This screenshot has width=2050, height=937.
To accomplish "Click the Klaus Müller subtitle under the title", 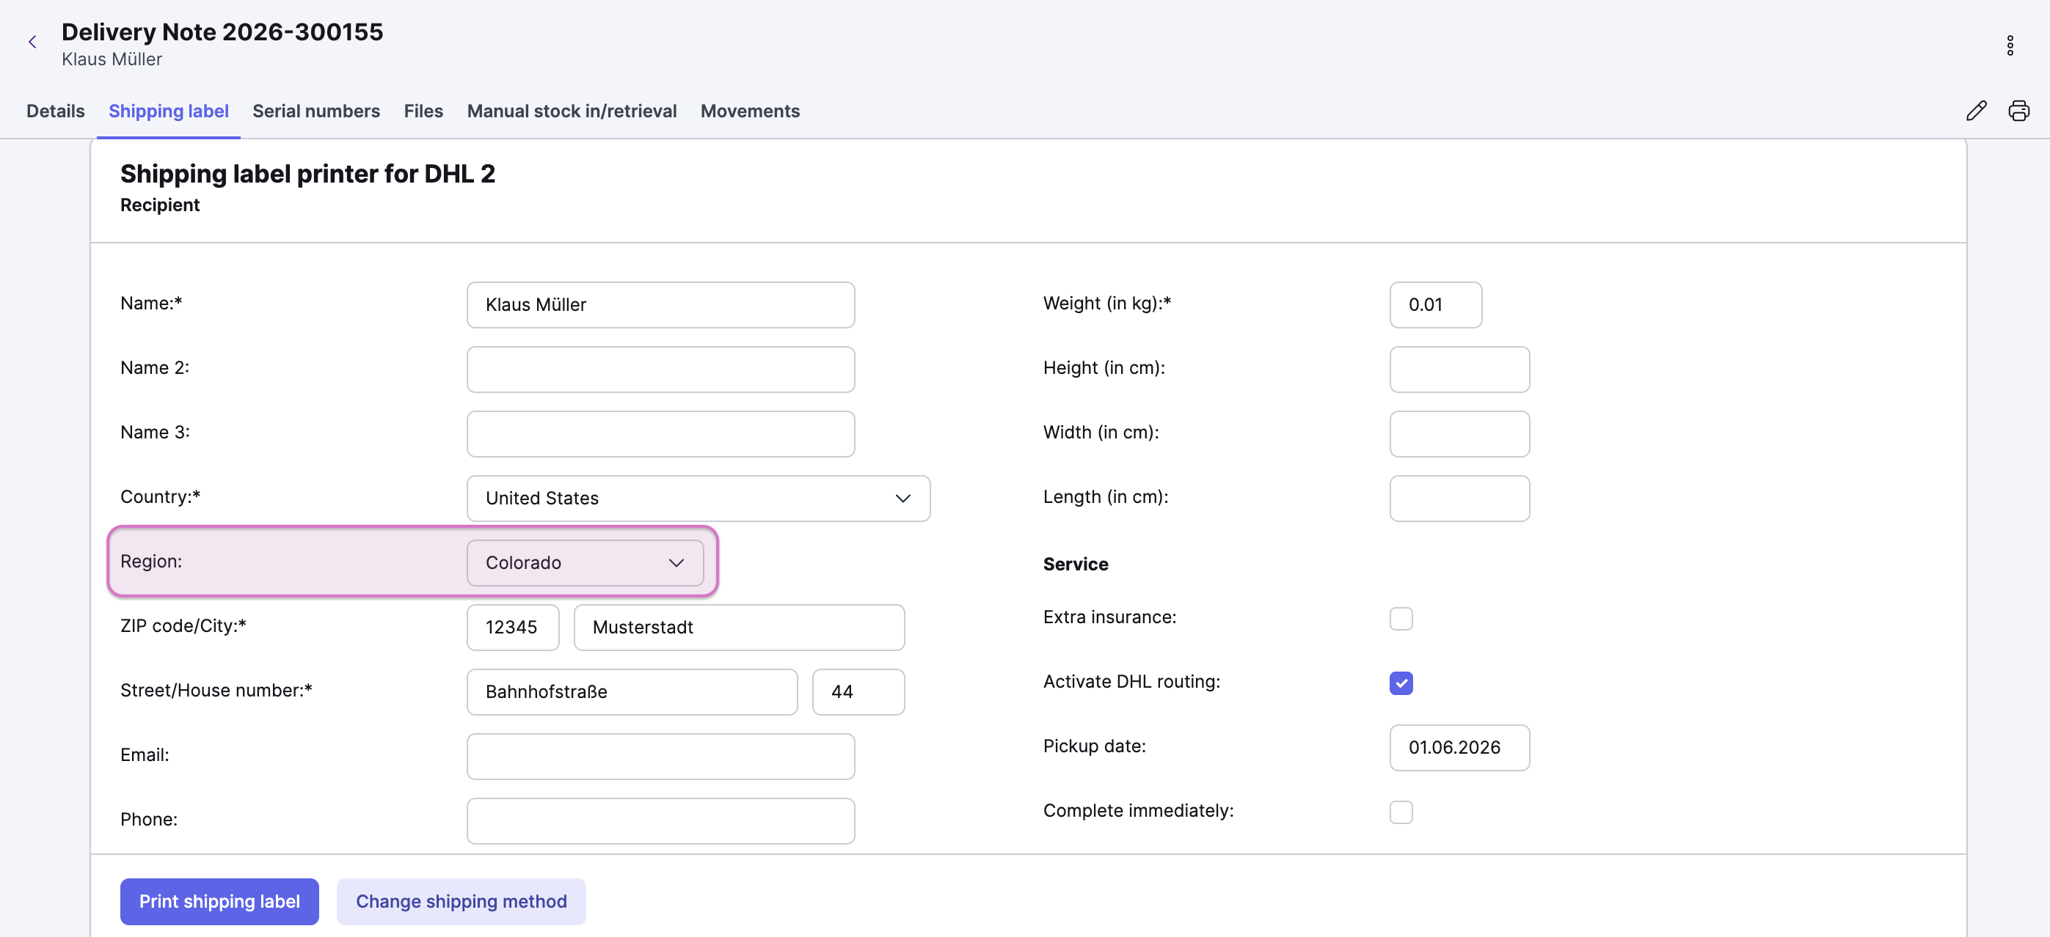I will click(x=112, y=59).
